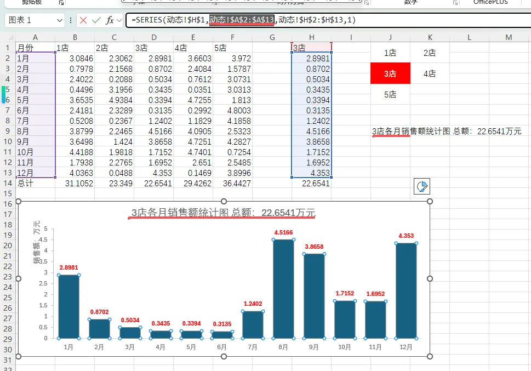
Task: Click the chart's bottom-middle resize handle
Action: (x=224, y=356)
